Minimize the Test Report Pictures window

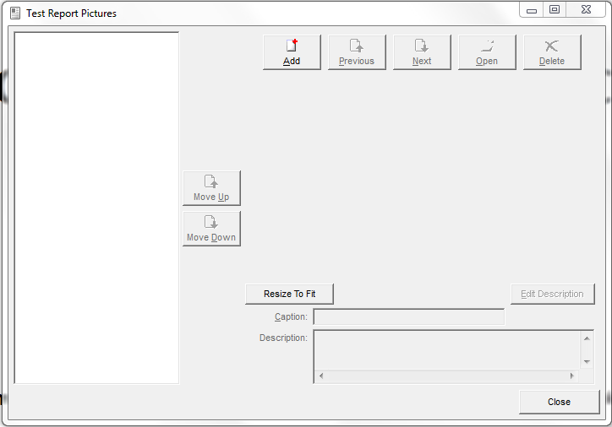(532, 10)
